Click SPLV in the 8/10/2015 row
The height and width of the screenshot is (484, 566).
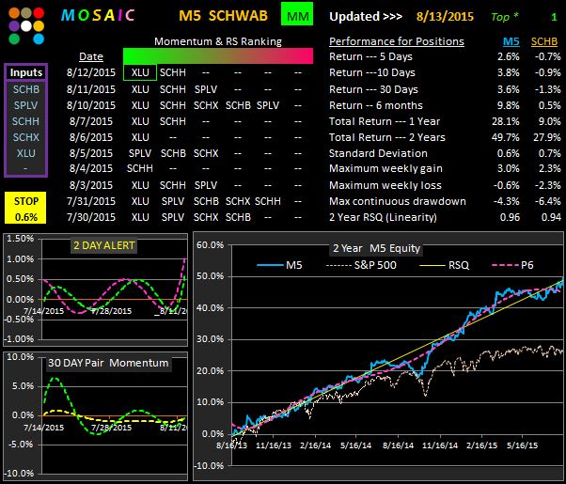point(267,105)
